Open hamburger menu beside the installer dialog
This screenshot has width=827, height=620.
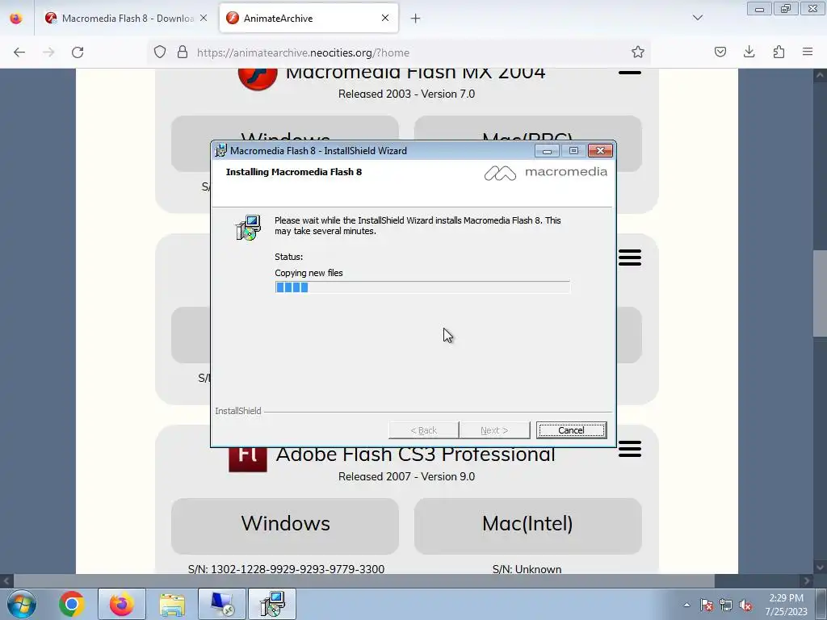pyautogui.click(x=630, y=258)
